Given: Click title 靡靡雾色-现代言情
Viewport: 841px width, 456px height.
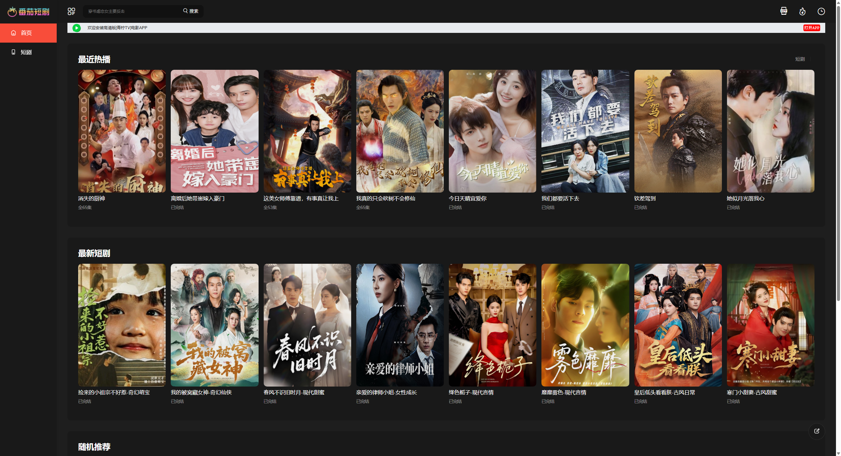Looking at the screenshot, I should (x=564, y=393).
